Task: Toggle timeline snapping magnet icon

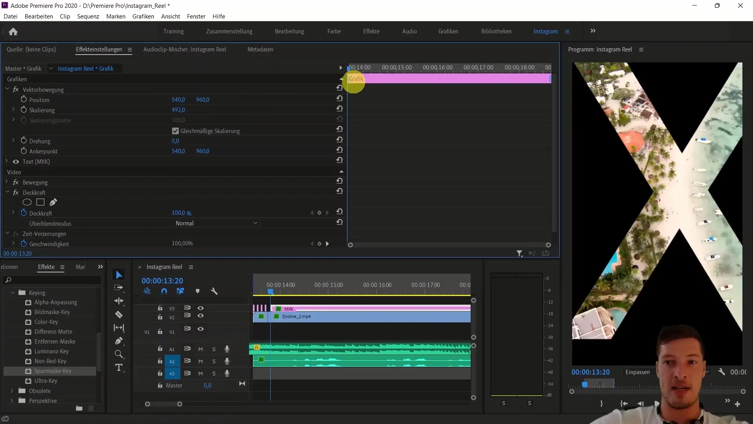Action: [164, 291]
